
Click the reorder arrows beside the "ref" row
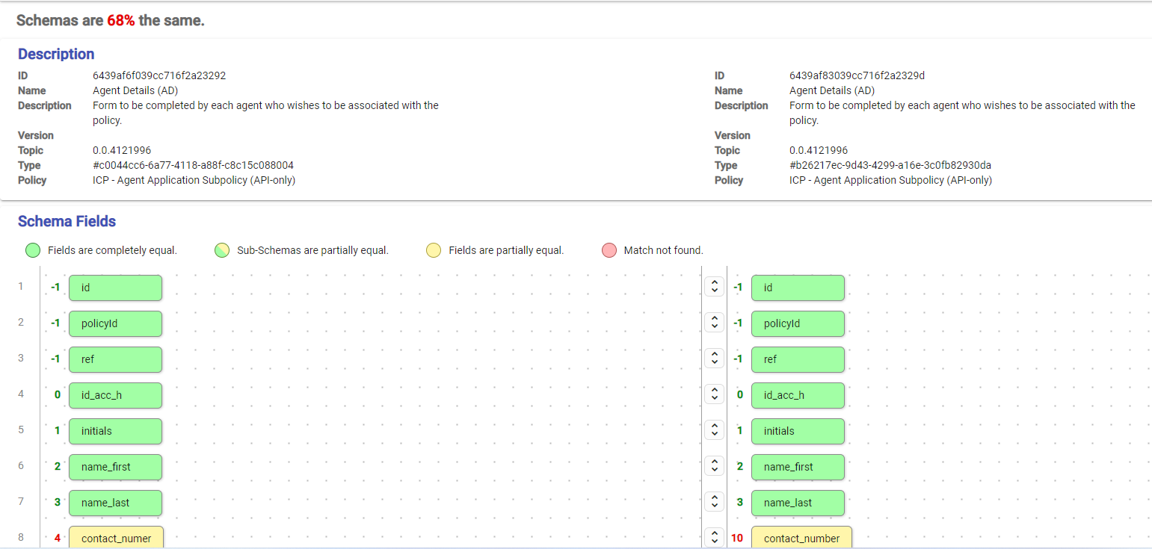(714, 357)
